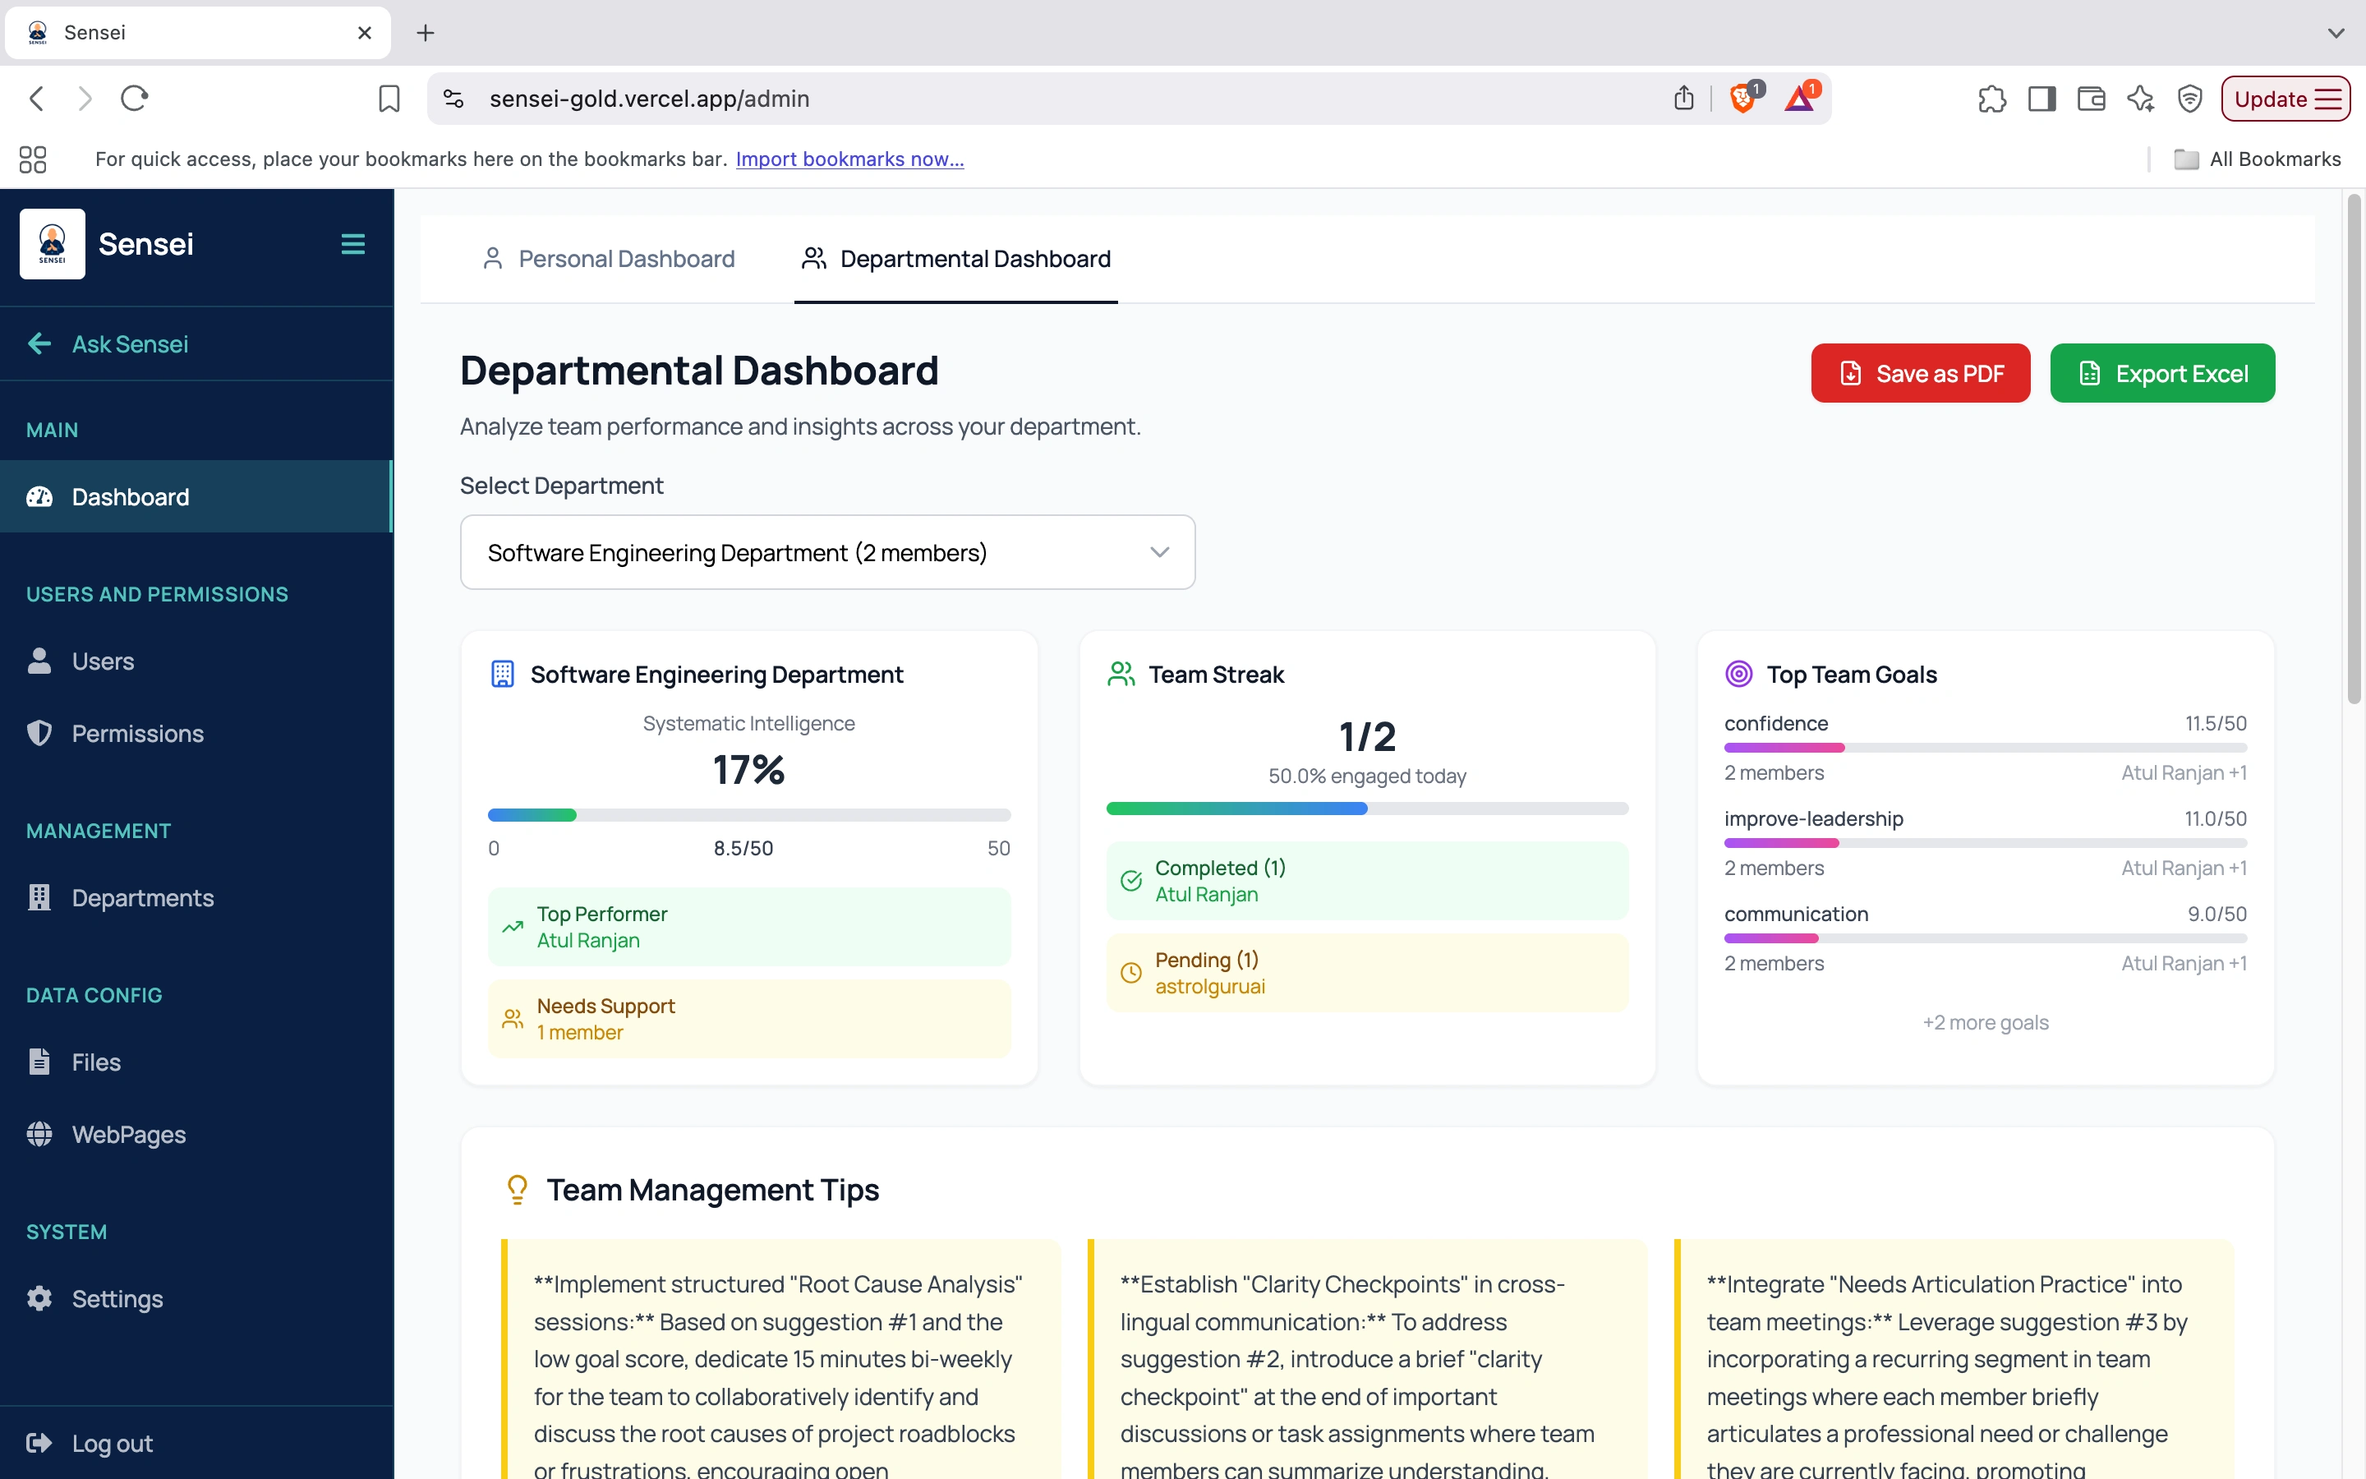Open Users from the sidebar person icon
The width and height of the screenshot is (2366, 1479).
coord(39,661)
